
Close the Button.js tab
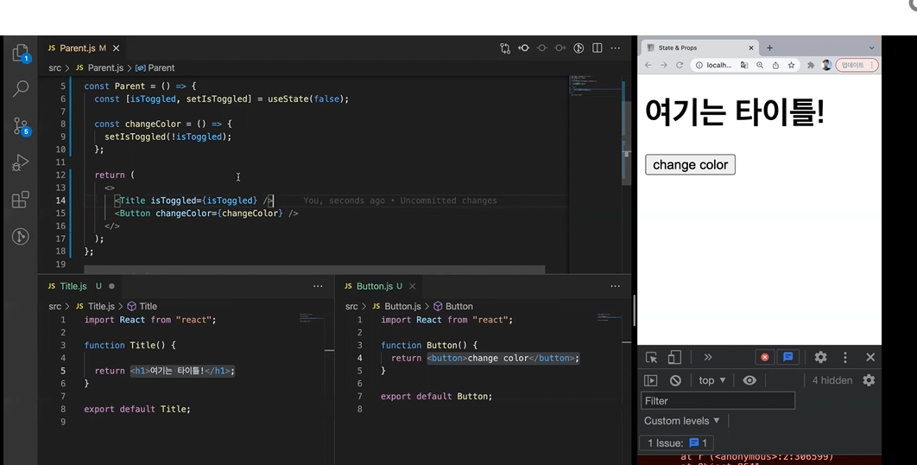click(x=412, y=286)
